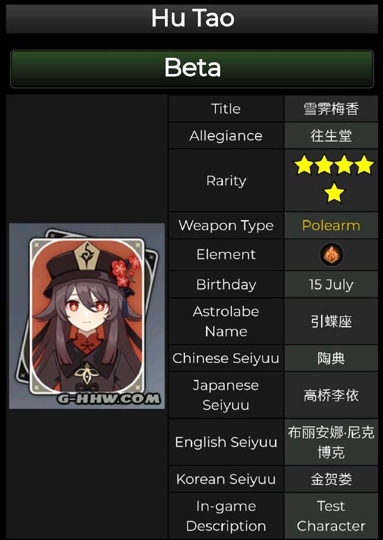Click the G-HHW.COM watermark on the card
The width and height of the screenshot is (383, 540).
(x=109, y=399)
